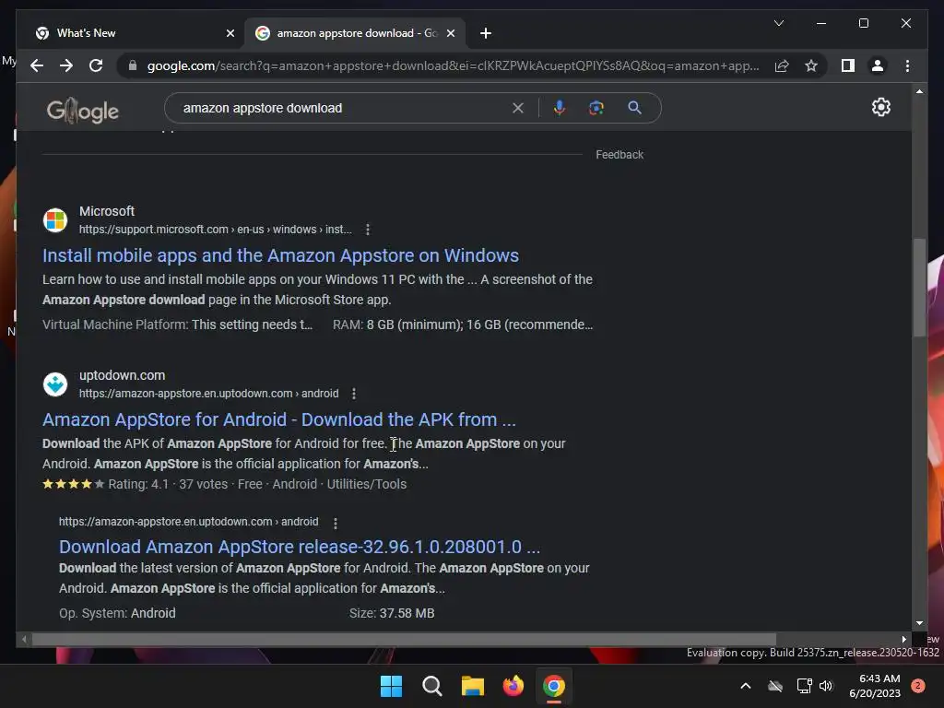Open the Chrome profile menu
The width and height of the screenshot is (944, 708).
click(878, 65)
